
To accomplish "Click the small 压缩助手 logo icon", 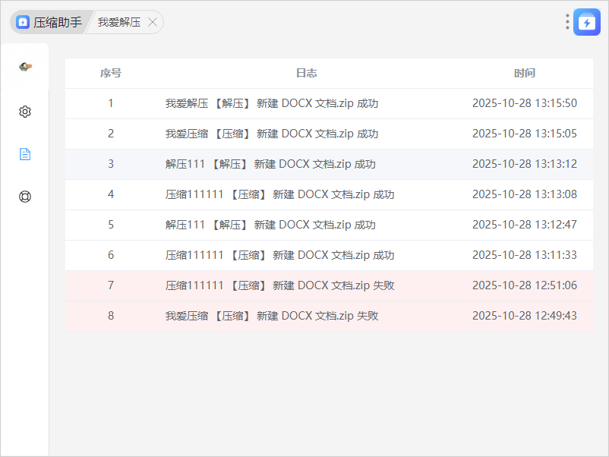I will click(x=23, y=22).
